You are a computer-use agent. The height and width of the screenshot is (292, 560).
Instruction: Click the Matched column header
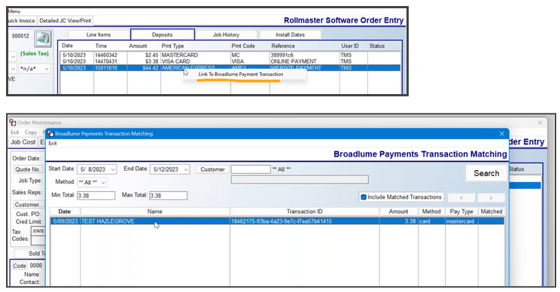[492, 211]
